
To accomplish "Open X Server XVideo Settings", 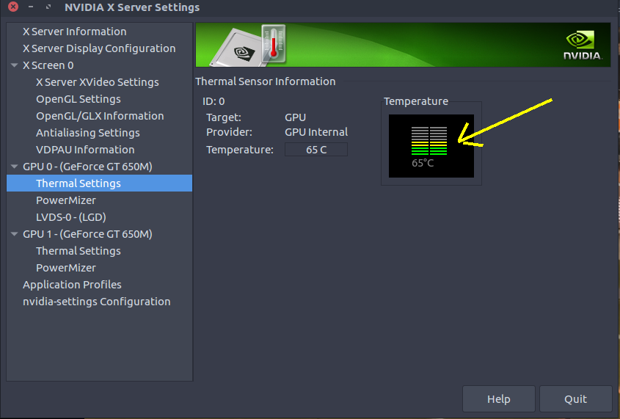I will pyautogui.click(x=98, y=82).
